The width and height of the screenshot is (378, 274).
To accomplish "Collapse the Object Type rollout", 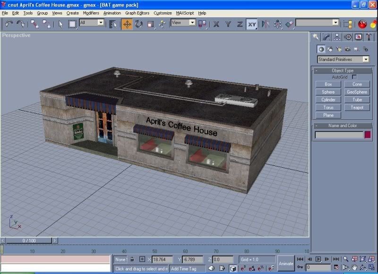I will tap(342, 70).
